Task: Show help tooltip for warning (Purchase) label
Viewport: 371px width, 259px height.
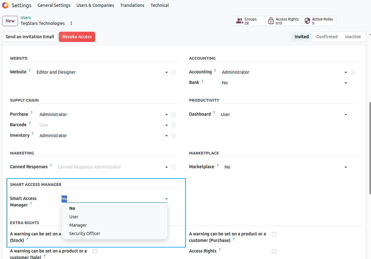Action: click(x=234, y=239)
